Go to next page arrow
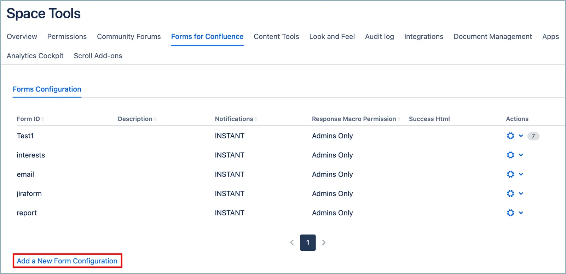Viewport: 566px width, 274px height. point(324,243)
